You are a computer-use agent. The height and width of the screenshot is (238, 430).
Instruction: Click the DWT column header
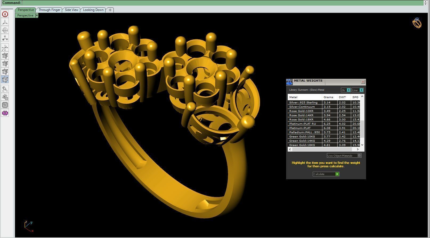pos(344,97)
